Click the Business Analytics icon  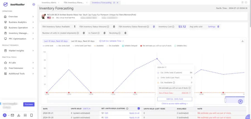point(6,22)
